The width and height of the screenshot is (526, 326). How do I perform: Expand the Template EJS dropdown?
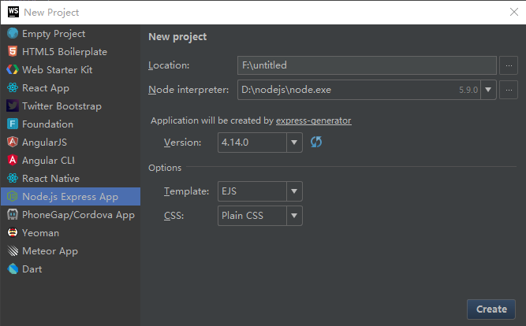(x=294, y=191)
